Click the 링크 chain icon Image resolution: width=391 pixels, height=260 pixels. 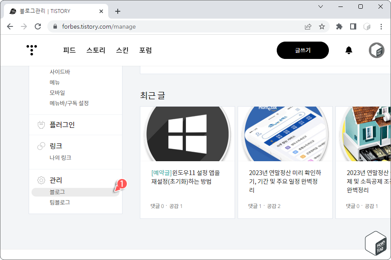coord(41,146)
